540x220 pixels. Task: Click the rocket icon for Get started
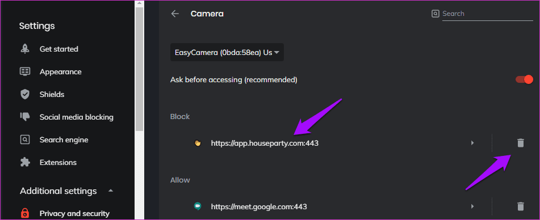click(25, 49)
